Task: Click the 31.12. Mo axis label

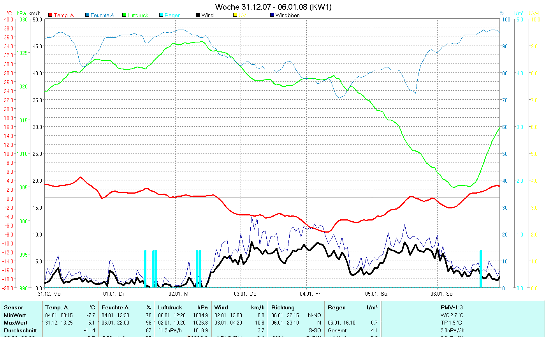Action: tap(49, 293)
